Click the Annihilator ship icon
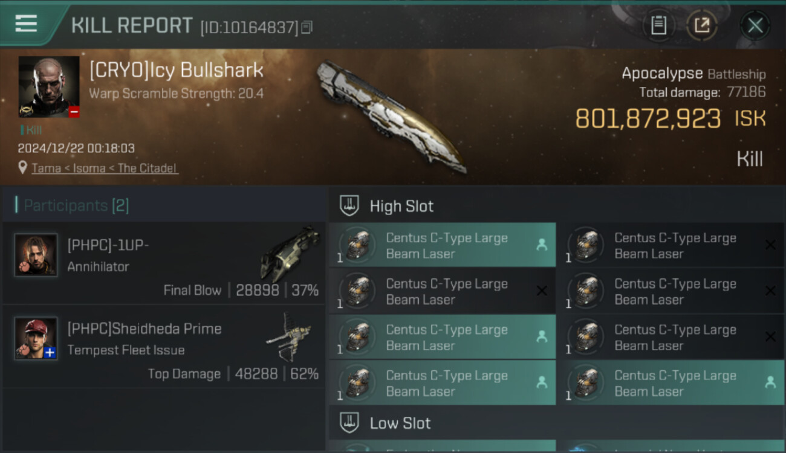Viewport: 786px width, 453px height. [x=289, y=254]
